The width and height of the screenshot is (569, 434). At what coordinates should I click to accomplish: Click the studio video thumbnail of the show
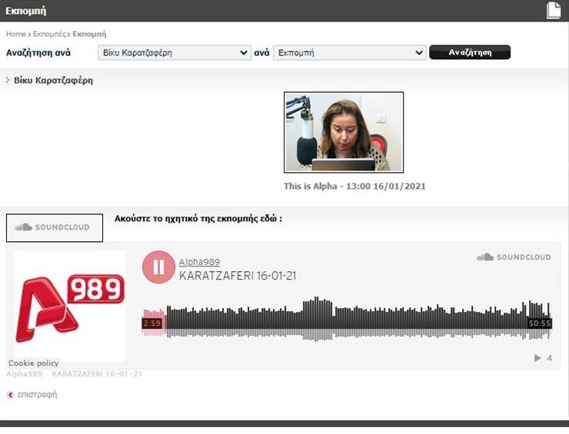click(343, 132)
